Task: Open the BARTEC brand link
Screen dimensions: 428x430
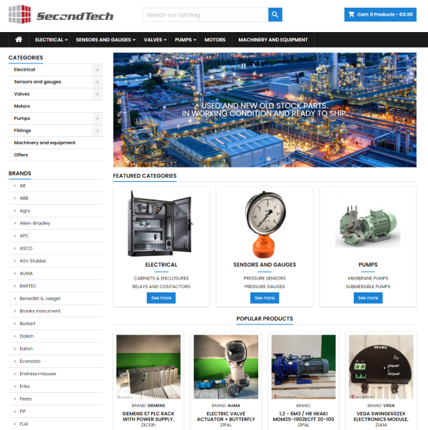Action: [x=28, y=286]
